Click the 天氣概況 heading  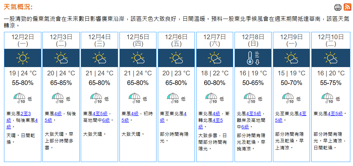pyautogui.click(x=18, y=7)
